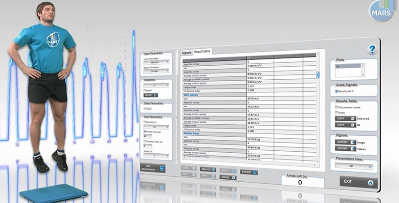Switch to the Signals tab
The height and width of the screenshot is (203, 399).
187,52
